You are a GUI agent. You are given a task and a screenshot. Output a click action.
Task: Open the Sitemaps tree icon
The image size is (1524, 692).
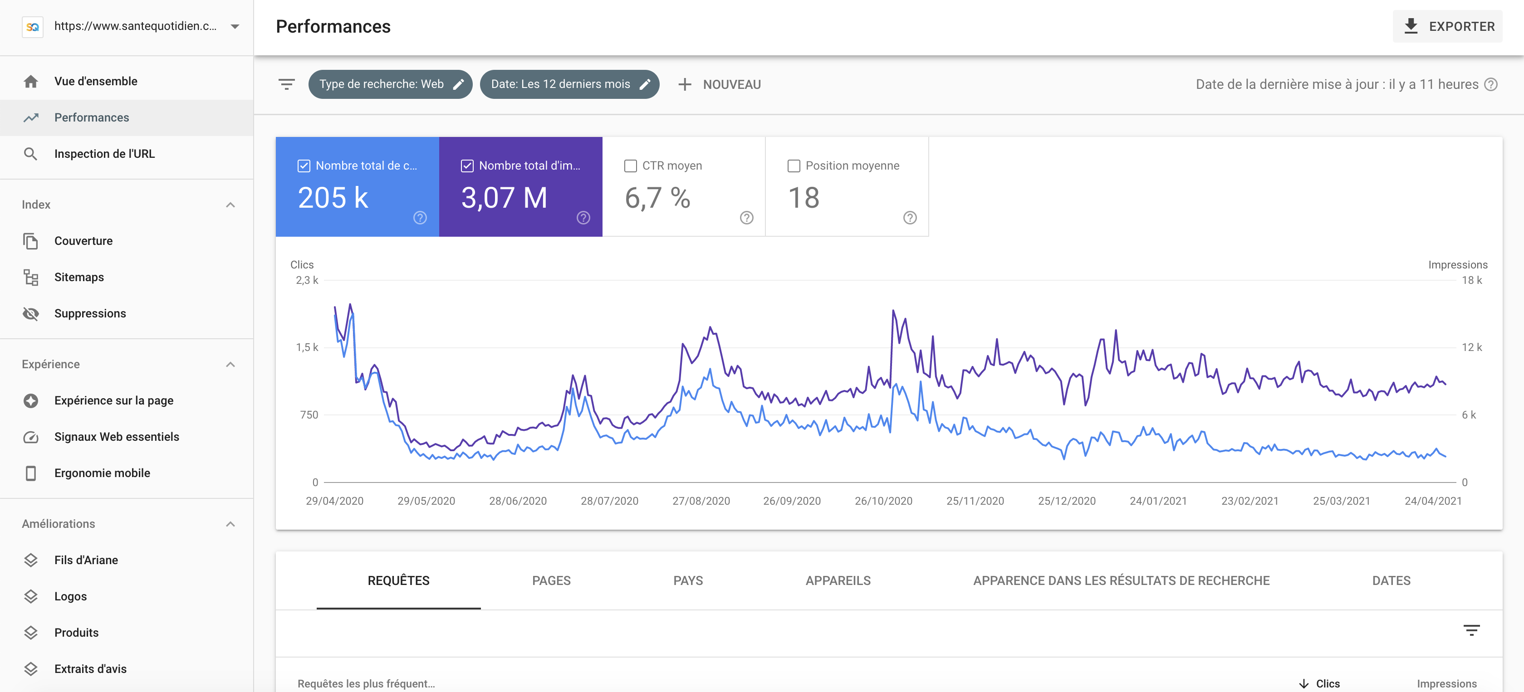click(31, 277)
